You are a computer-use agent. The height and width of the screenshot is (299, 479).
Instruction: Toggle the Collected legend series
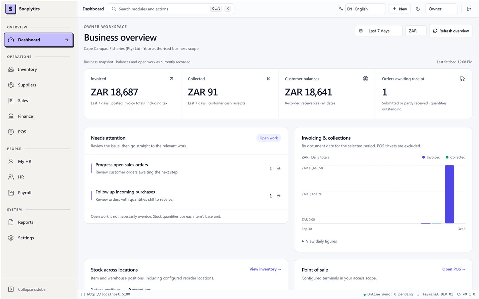[x=455, y=157]
